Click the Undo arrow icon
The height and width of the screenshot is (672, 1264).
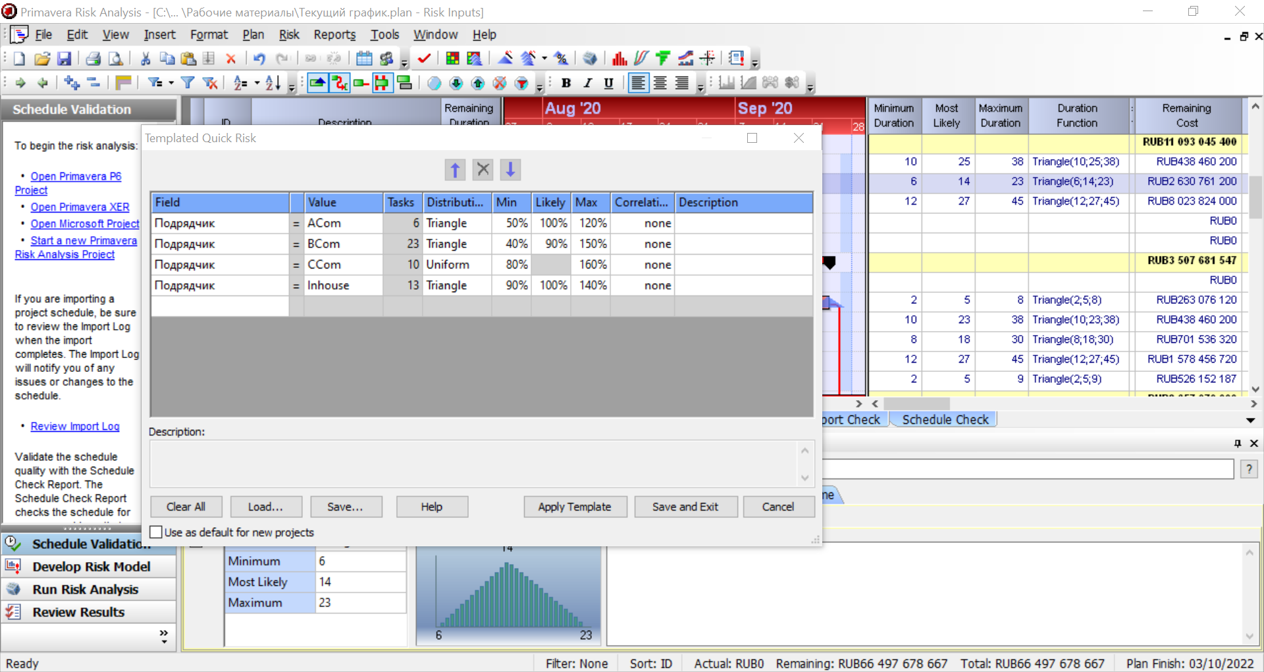click(x=259, y=59)
